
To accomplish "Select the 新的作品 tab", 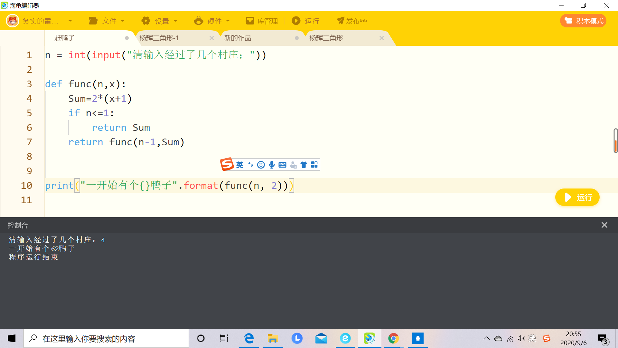I will click(238, 38).
